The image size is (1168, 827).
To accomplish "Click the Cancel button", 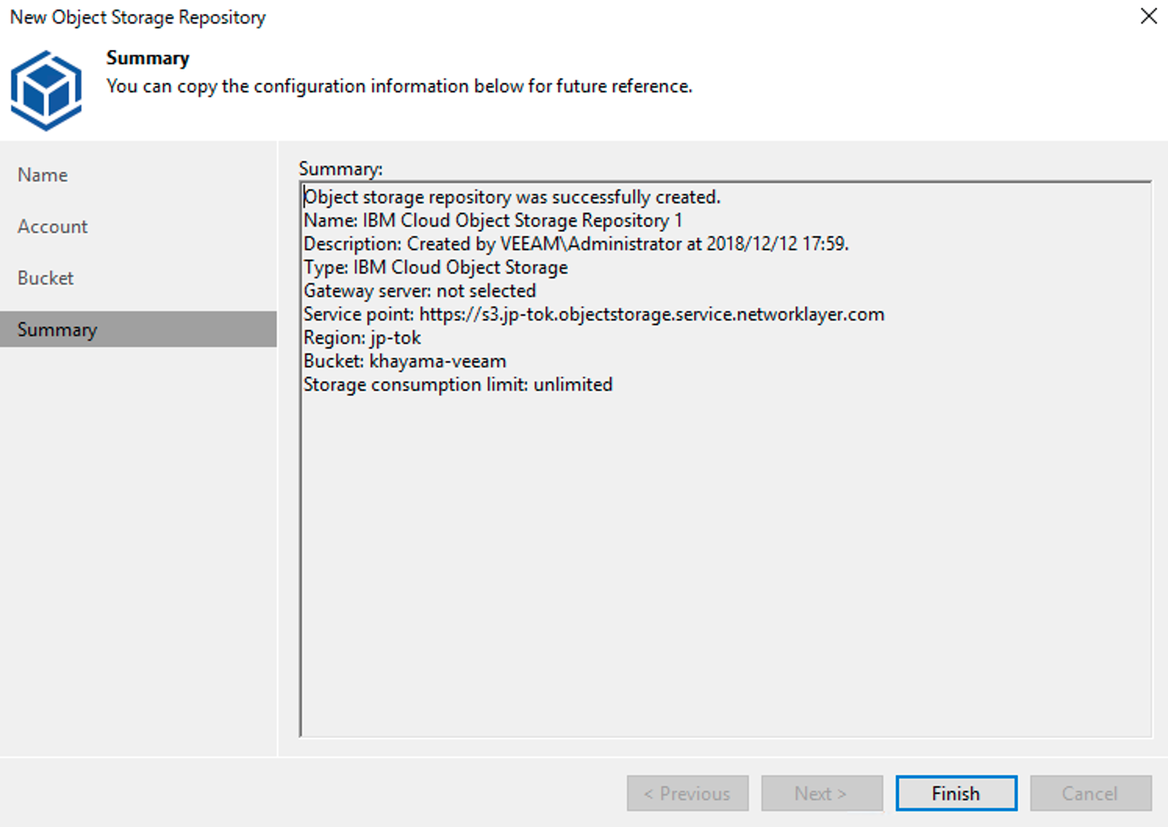I will coord(1091,793).
